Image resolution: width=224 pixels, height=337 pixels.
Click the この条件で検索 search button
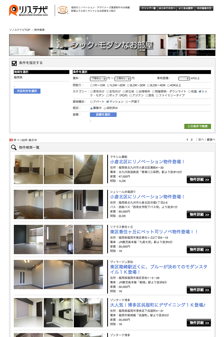198,126
